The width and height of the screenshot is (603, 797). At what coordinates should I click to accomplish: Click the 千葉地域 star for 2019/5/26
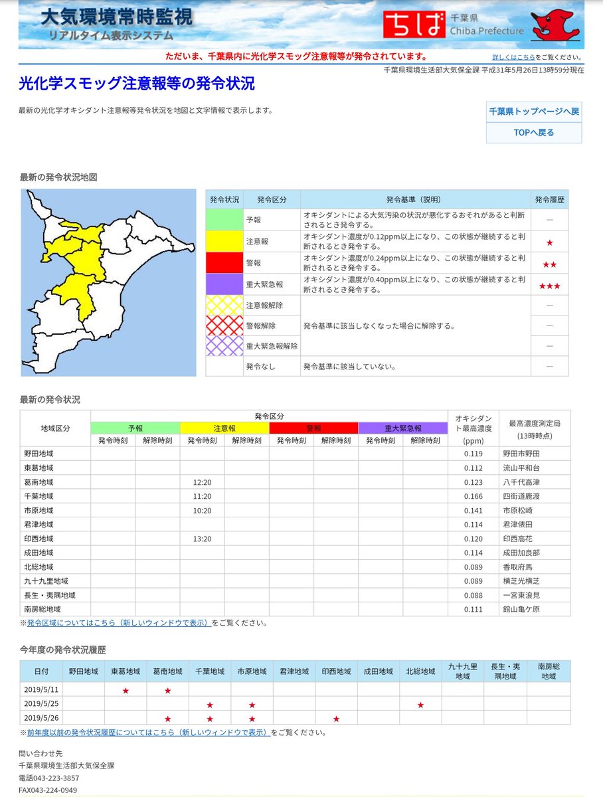tap(210, 719)
